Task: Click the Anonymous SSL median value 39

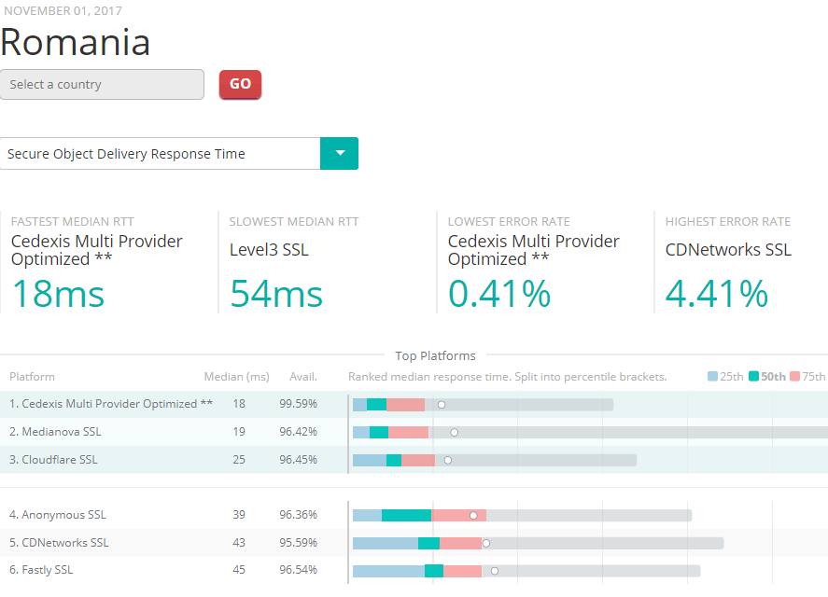Action: click(239, 515)
